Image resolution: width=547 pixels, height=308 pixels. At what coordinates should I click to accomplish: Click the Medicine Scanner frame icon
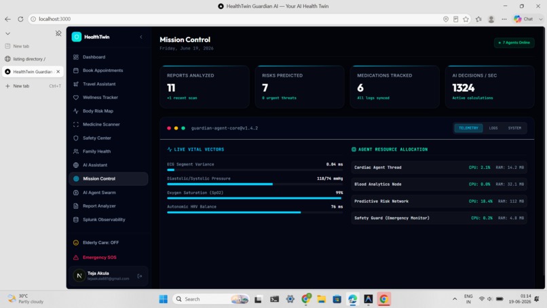coord(76,124)
